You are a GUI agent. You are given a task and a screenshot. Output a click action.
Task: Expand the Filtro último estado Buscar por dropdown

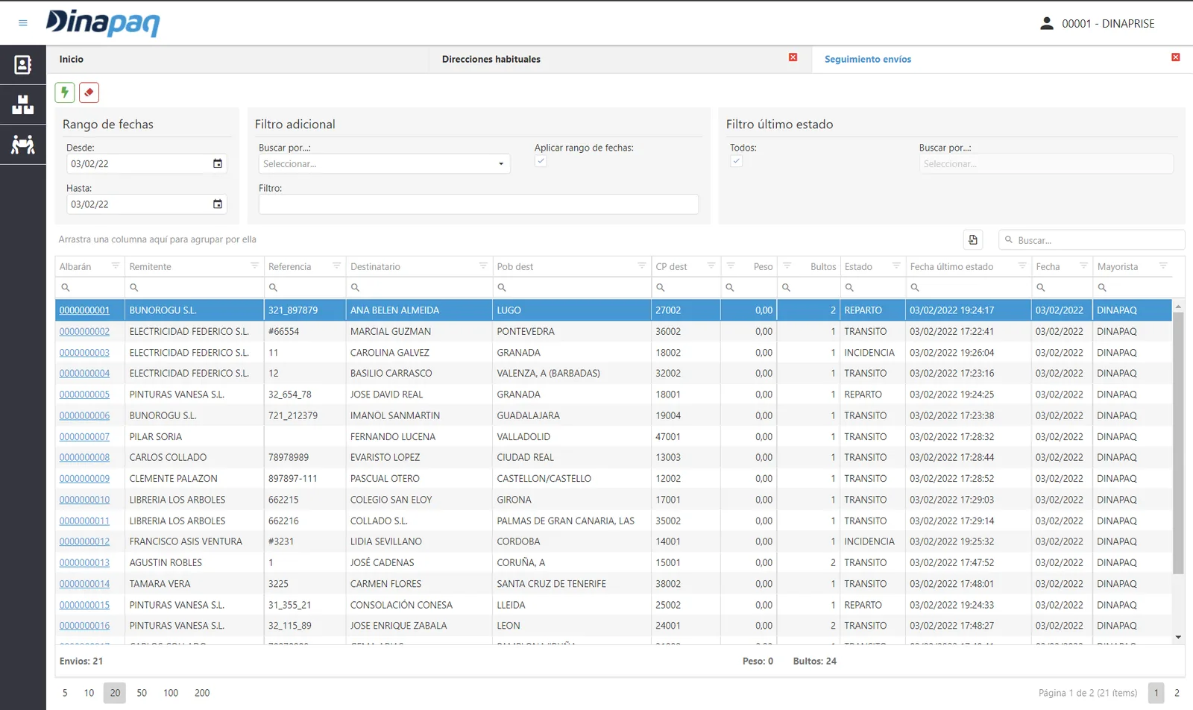click(x=1046, y=163)
